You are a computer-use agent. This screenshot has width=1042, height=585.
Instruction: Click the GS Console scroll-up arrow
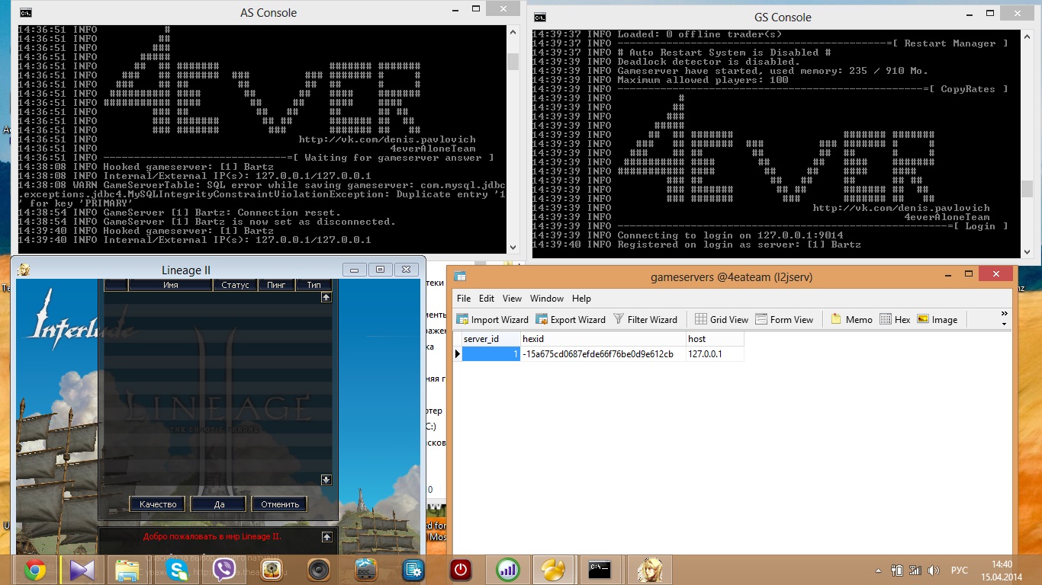click(1028, 37)
